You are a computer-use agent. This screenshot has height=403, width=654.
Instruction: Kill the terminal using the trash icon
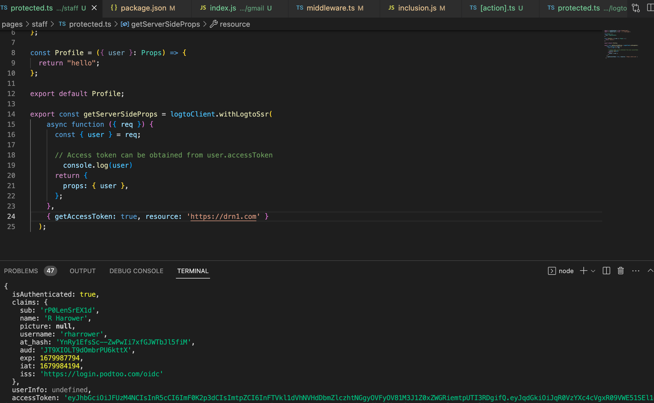[620, 271]
